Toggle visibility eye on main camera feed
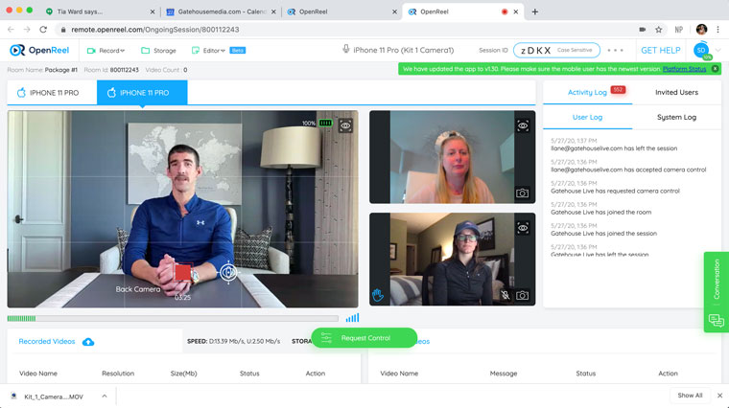The image size is (729, 408). pyautogui.click(x=345, y=125)
